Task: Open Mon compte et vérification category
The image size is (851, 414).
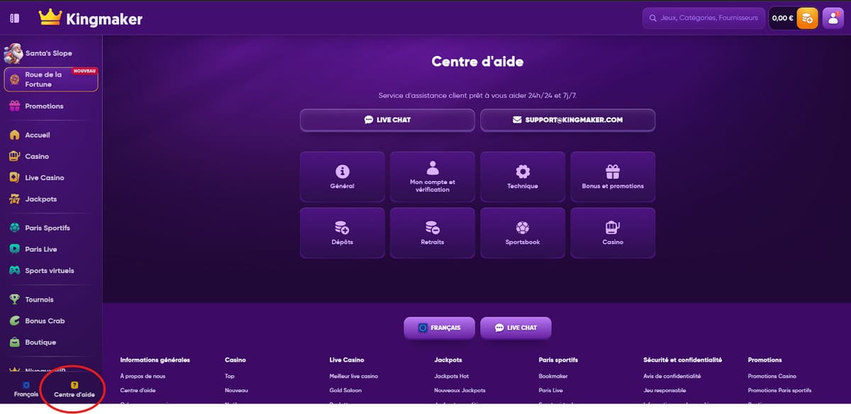Action: [433, 177]
